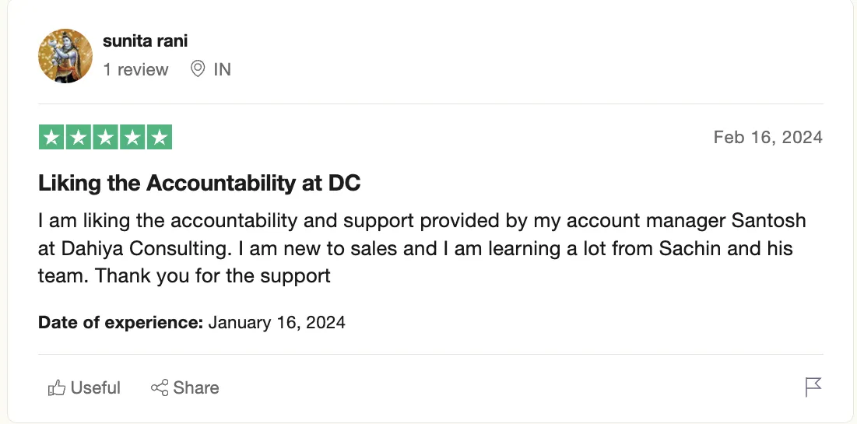Click the first green star

pos(51,138)
